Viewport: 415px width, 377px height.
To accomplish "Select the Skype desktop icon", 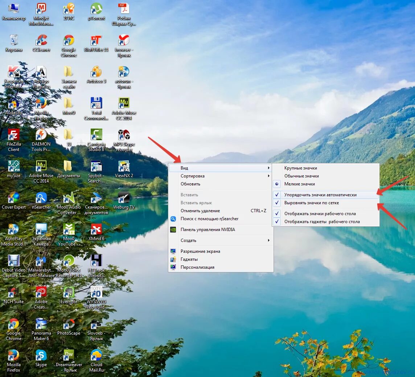I will pyautogui.click(x=41, y=358).
